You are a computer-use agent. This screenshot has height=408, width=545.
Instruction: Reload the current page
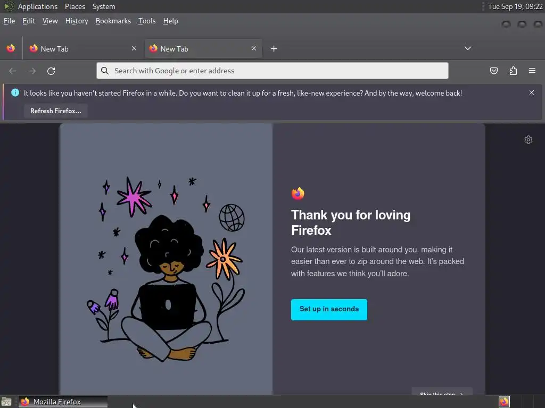[x=51, y=71]
